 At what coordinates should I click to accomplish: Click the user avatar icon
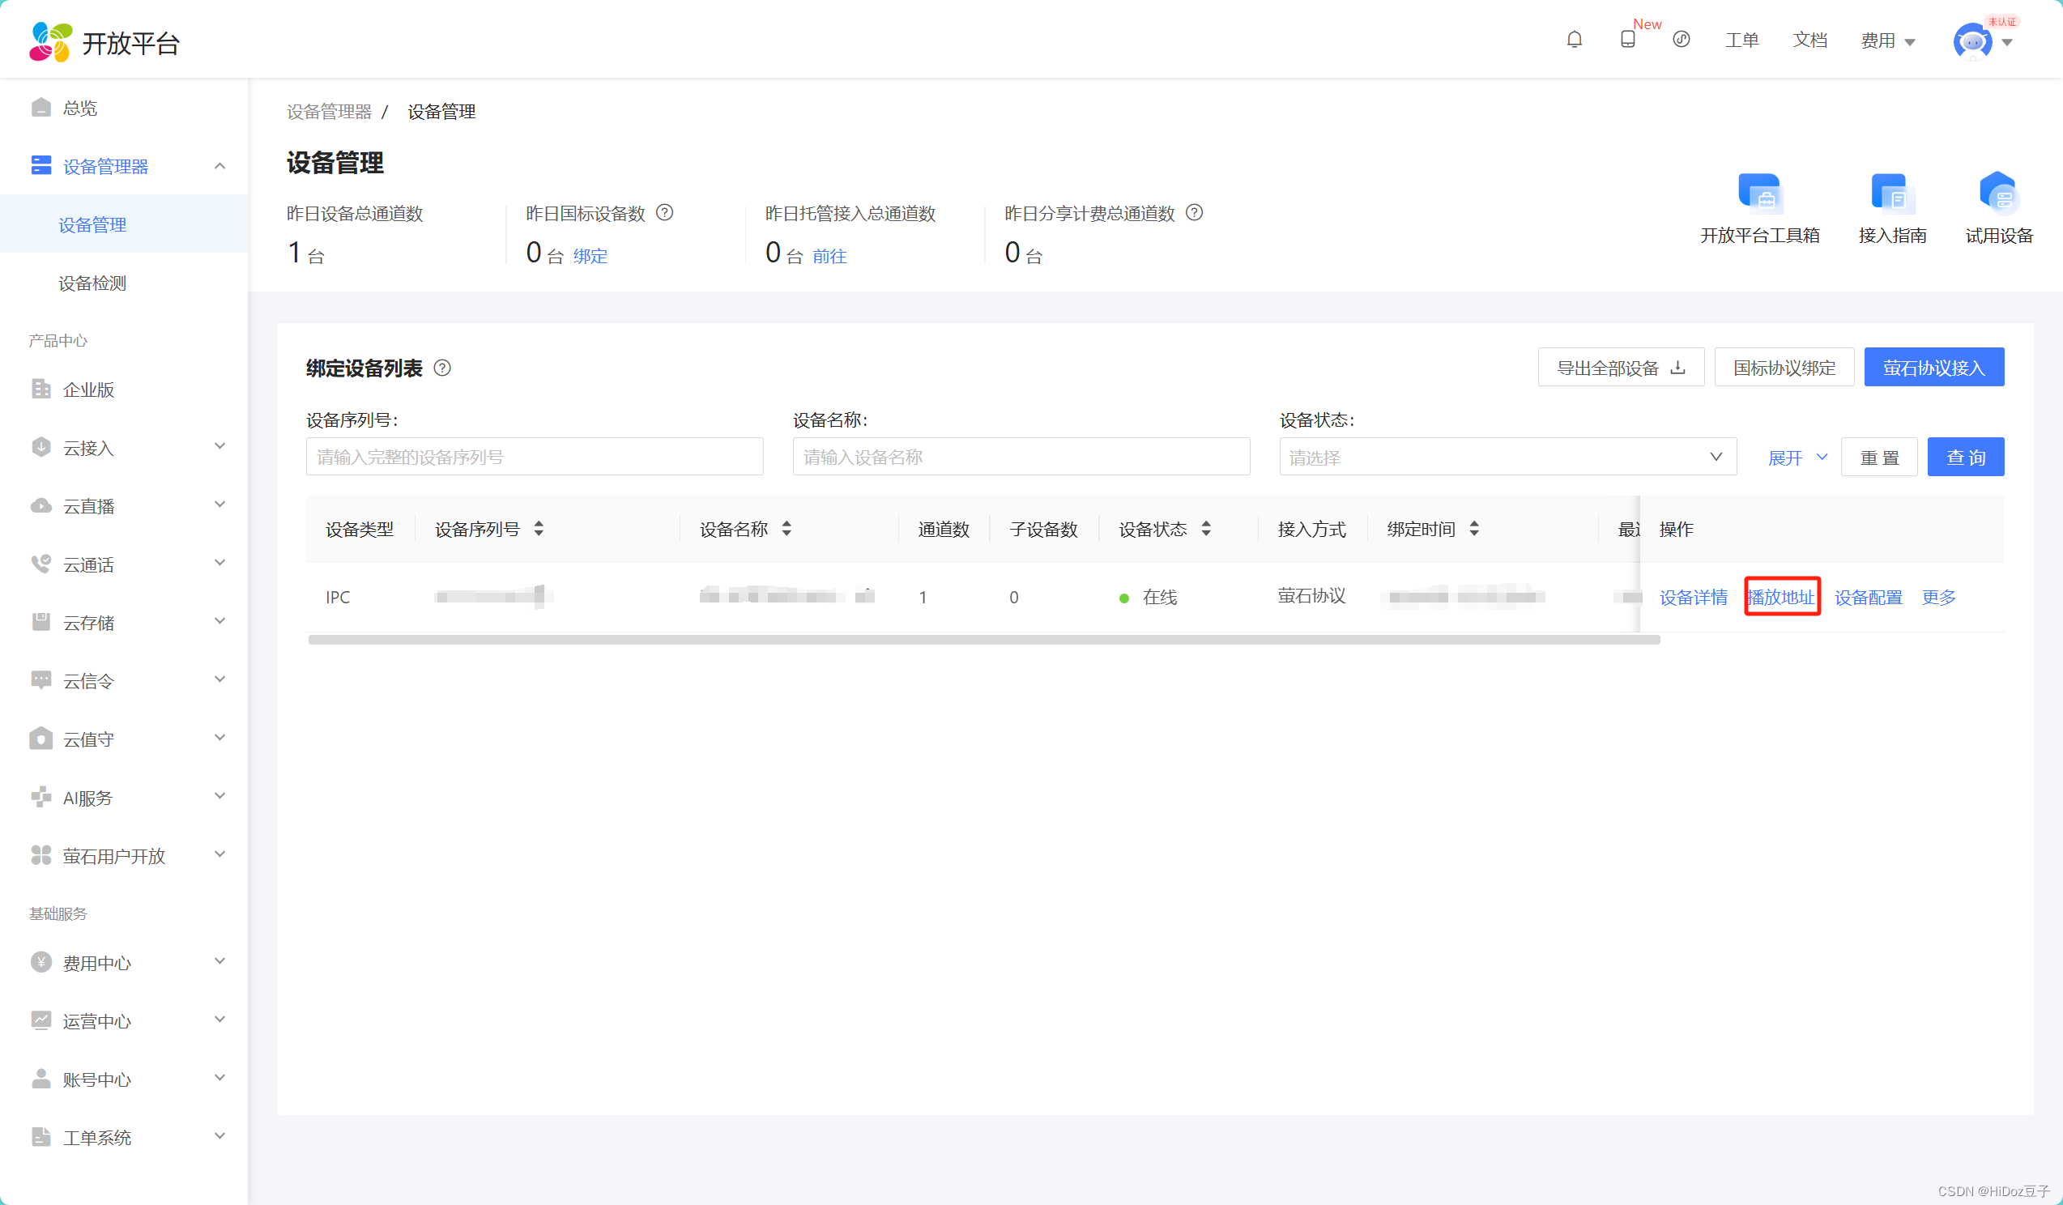point(1972,41)
